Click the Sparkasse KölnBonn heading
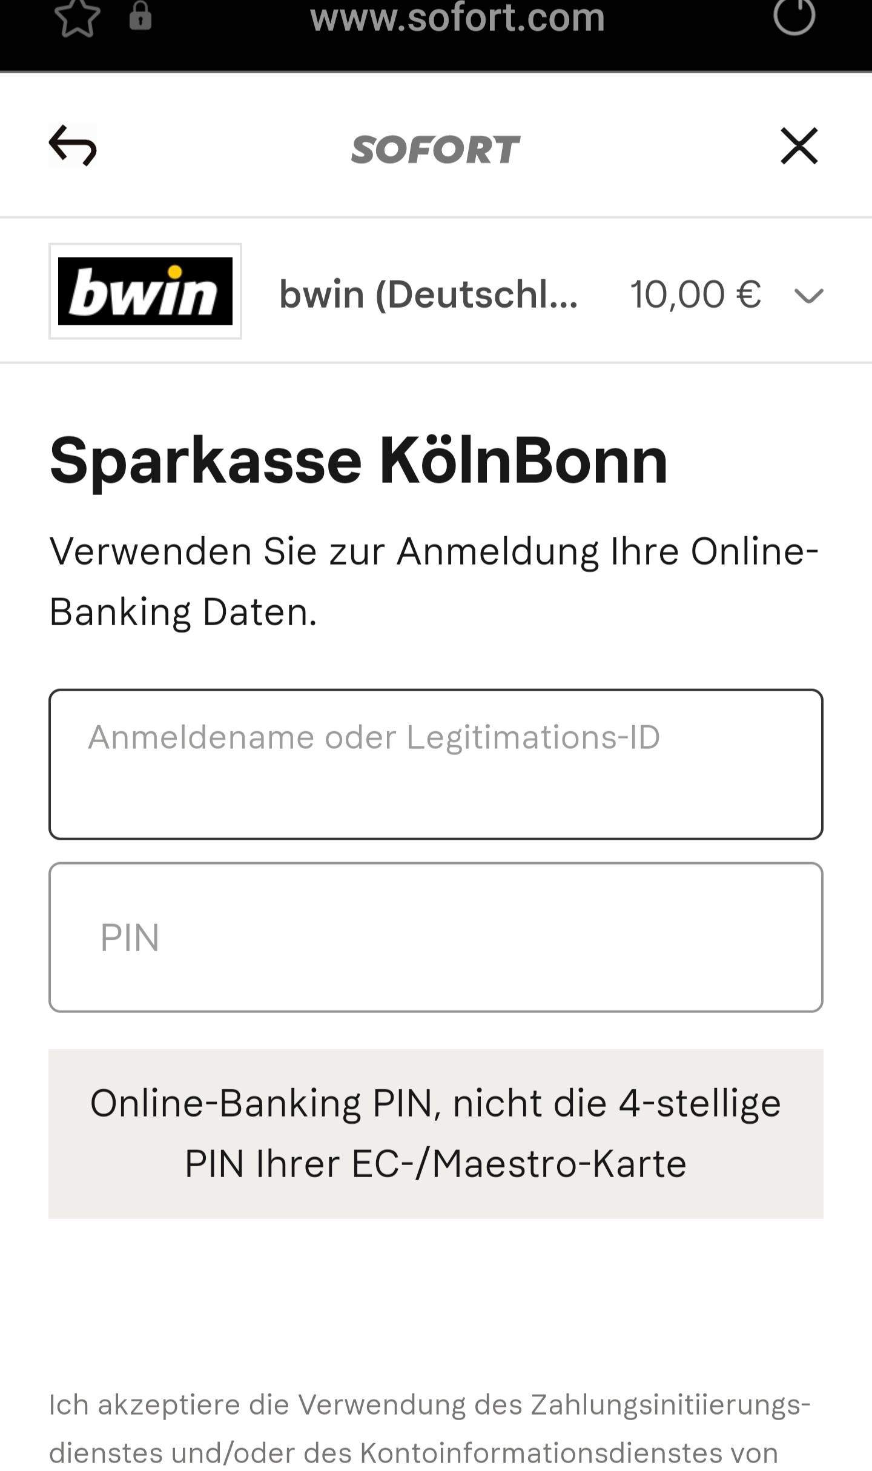This screenshot has height=1471, width=872. point(358,461)
